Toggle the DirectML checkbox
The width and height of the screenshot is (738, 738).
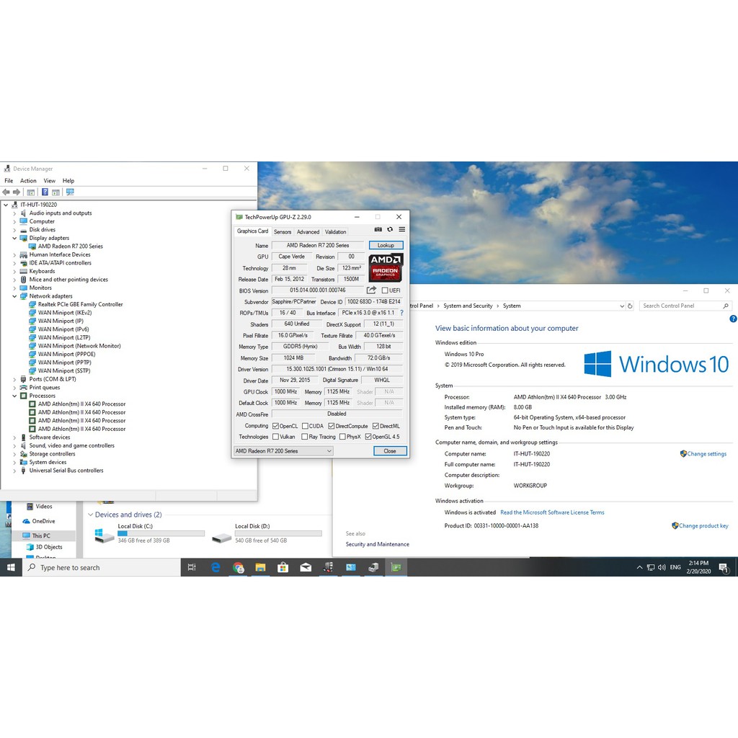pyautogui.click(x=375, y=426)
